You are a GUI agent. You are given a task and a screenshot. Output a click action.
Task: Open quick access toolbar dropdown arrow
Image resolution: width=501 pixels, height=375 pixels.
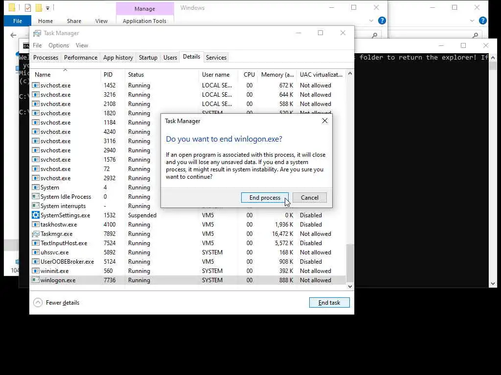[x=47, y=8]
